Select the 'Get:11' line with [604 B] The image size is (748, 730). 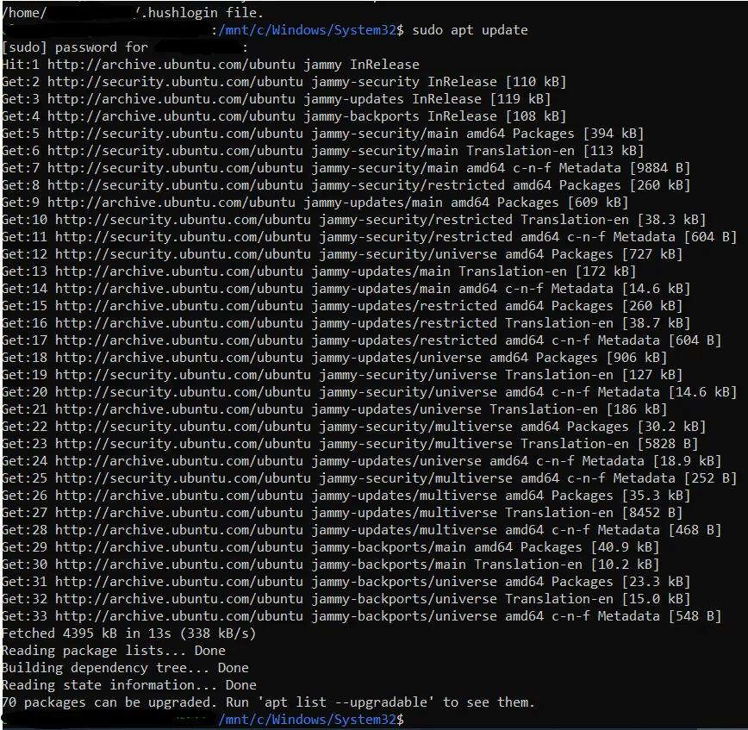pos(369,237)
